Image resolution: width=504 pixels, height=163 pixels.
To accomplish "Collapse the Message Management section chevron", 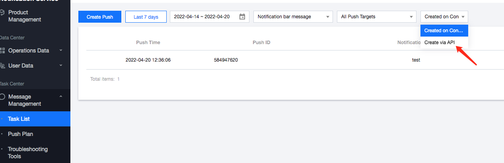I will pos(61,97).
